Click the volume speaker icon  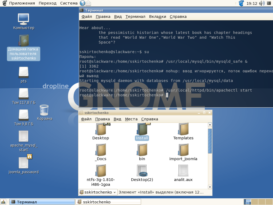click(x=262, y=3)
